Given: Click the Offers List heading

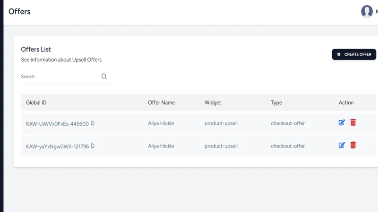Looking at the screenshot, I should coord(36,49).
